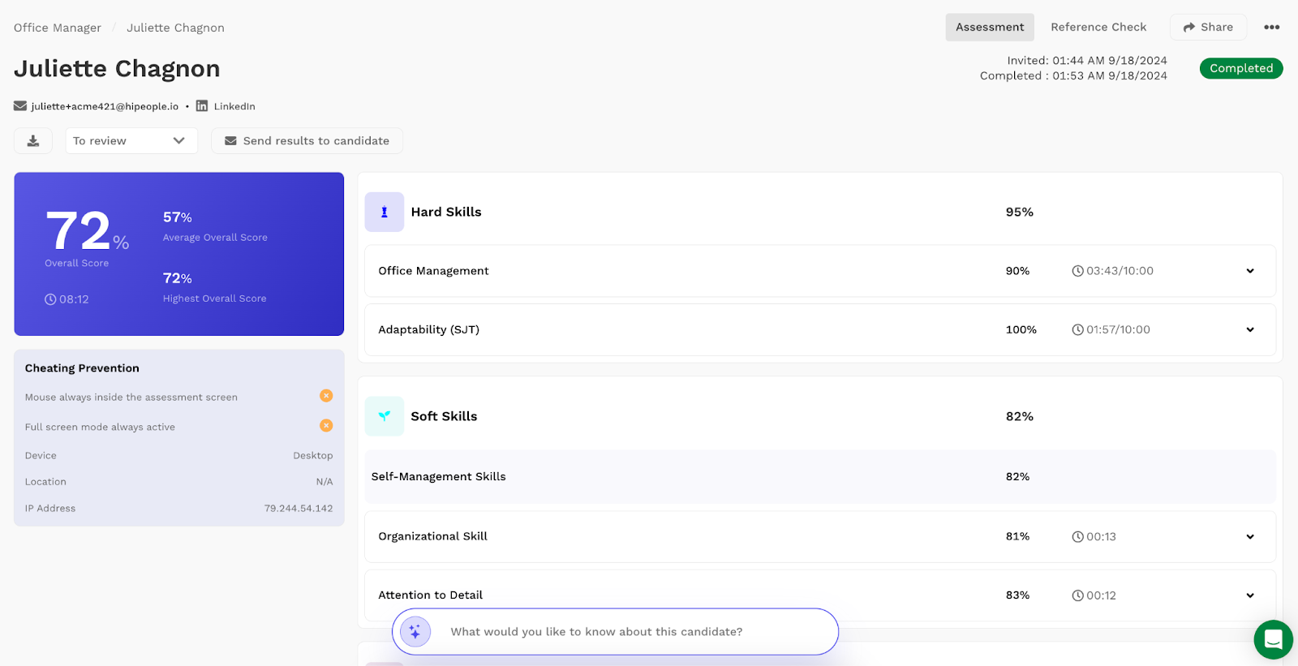Click the 57% Average Overall Score
Screen dimensions: 1298x666
[178, 217]
